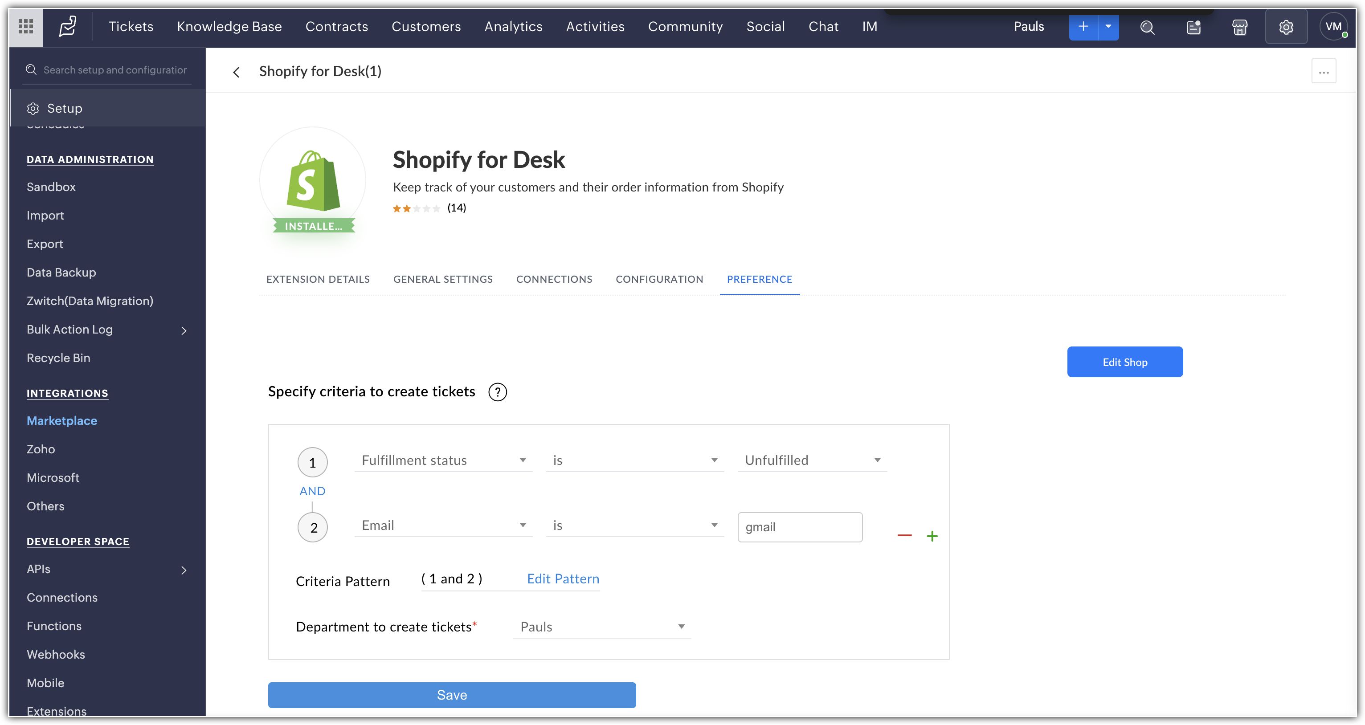Expand the APIs submenu
Viewport: 1365px width, 725px height.
(184, 570)
